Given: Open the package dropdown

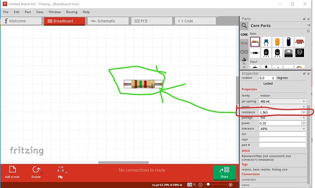Looking at the screenshot, I should (283, 118).
